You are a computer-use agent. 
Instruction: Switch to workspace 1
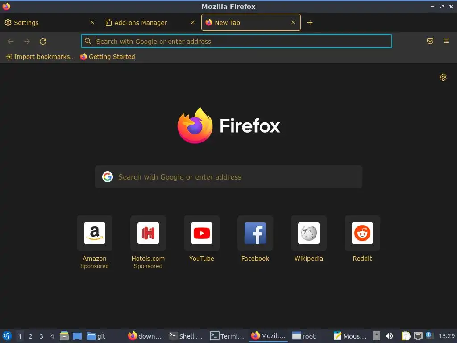[x=20, y=336]
